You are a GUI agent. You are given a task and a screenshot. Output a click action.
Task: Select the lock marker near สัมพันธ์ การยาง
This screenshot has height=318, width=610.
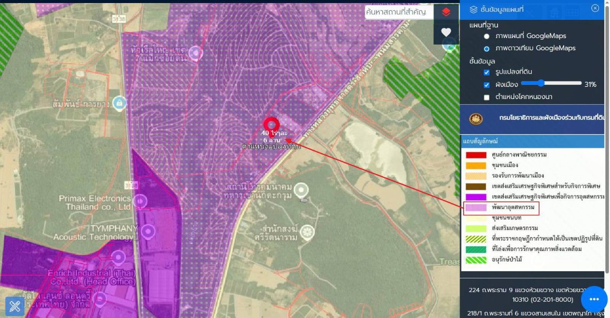pos(119,102)
